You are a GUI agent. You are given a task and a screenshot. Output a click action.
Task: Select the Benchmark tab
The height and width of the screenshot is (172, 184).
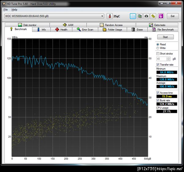pos(18,29)
